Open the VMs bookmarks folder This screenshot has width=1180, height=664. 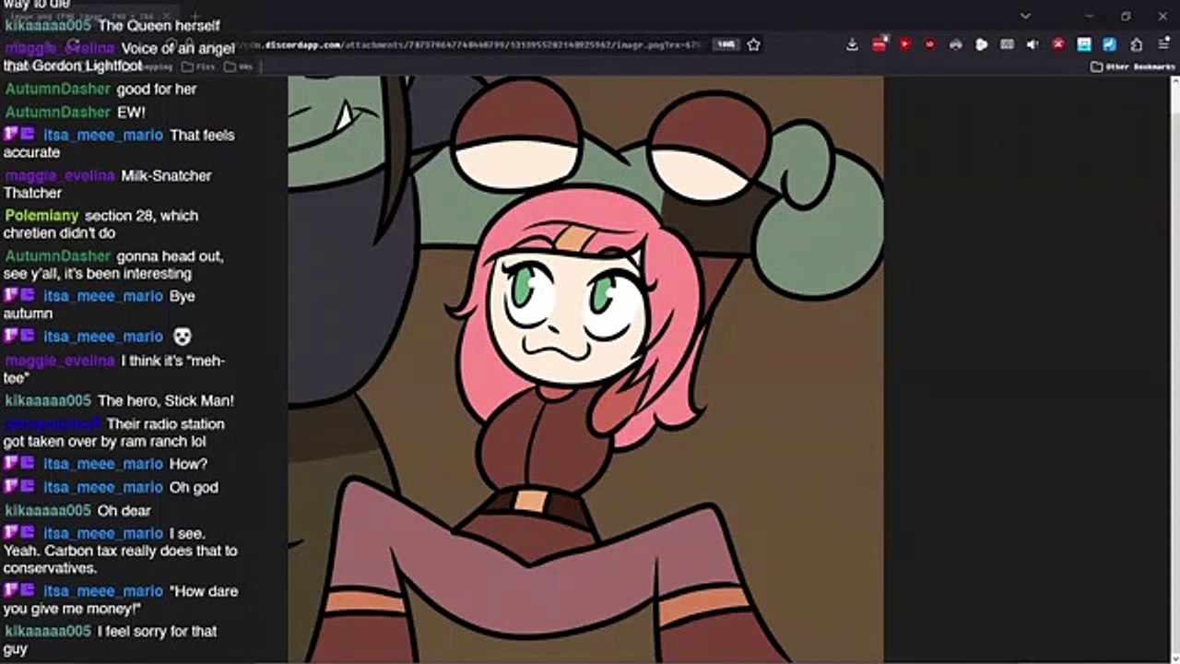point(239,66)
